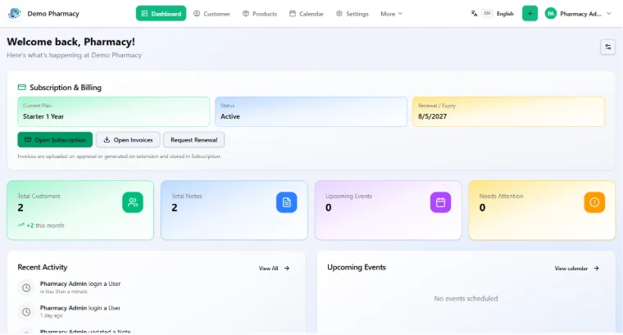This screenshot has height=335, width=623.
Task: Click the Demo Pharmacy logo icon
Action: (x=15, y=13)
